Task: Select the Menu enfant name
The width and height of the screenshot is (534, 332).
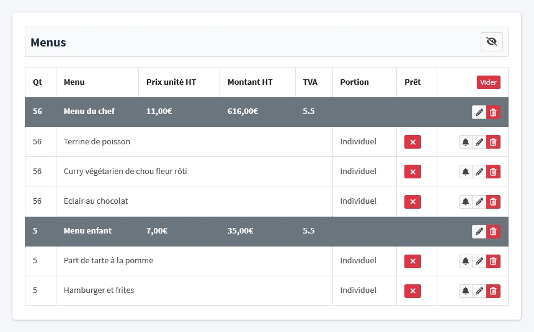Action: point(87,230)
